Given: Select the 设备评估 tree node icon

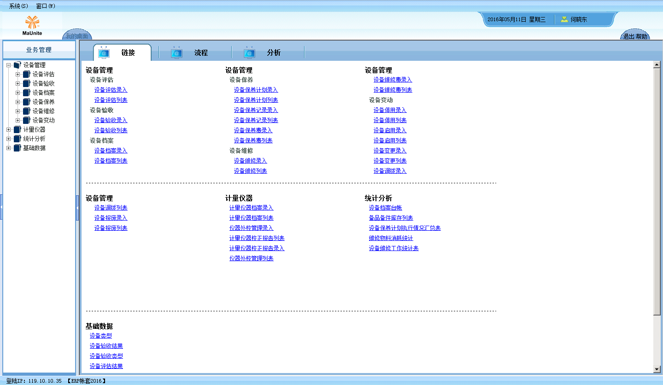Looking at the screenshot, I should (x=27, y=75).
